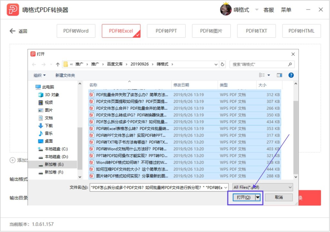Click the dialog forward navigation arrow
The image size is (330, 232).
click(x=44, y=64)
